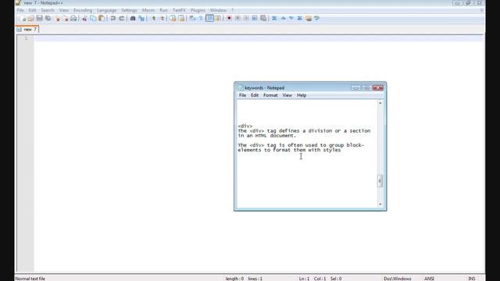Zoom in using the toolbar icon
This screenshot has height=281, width=500.
click(154, 19)
